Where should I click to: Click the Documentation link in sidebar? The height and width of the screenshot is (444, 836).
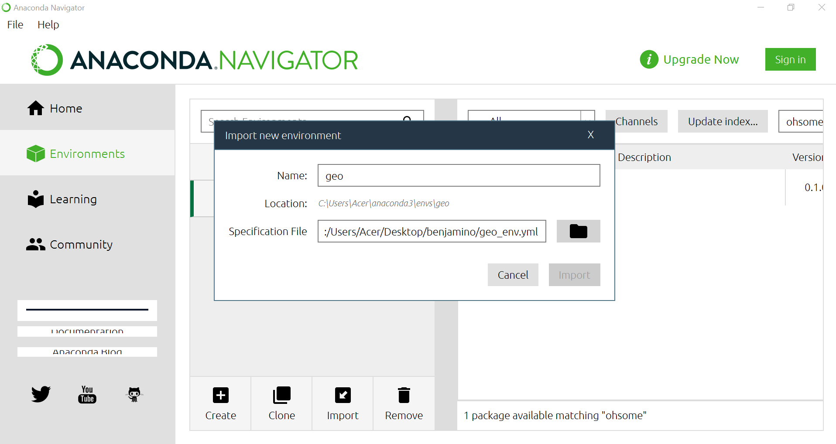87,331
